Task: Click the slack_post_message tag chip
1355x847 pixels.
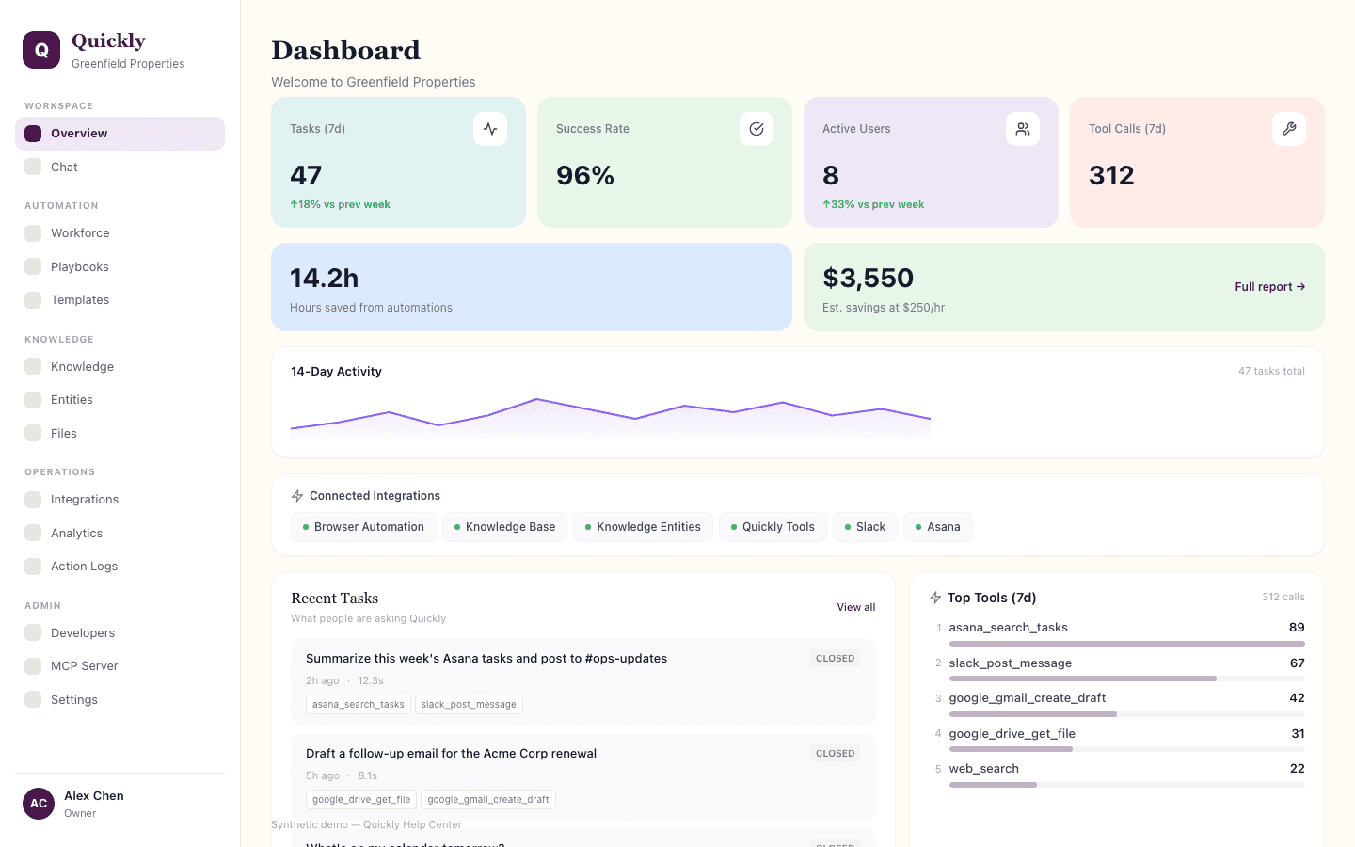Action: tap(469, 705)
